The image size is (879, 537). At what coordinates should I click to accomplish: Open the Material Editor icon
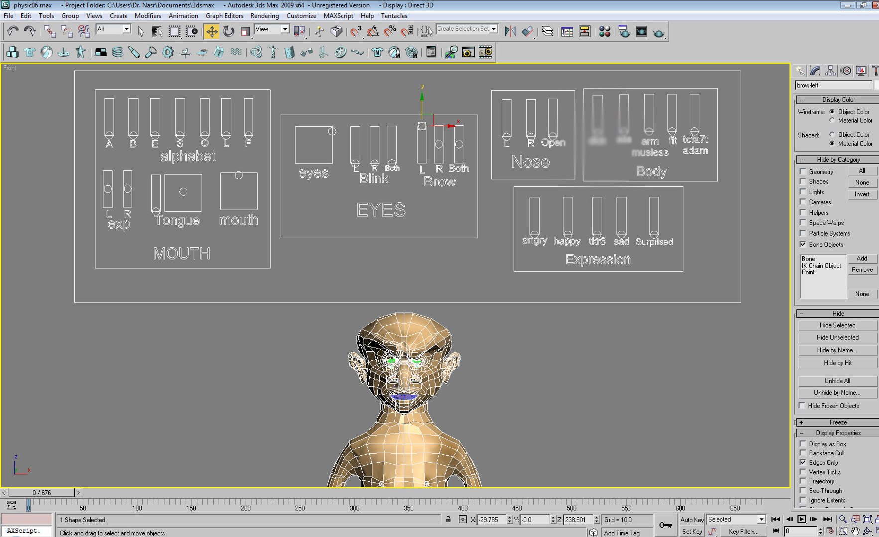click(605, 32)
